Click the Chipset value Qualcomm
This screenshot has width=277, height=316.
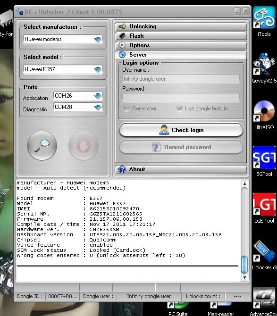coord(103,240)
